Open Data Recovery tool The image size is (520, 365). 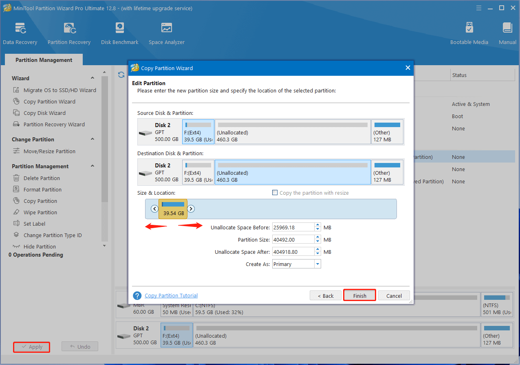click(x=20, y=33)
